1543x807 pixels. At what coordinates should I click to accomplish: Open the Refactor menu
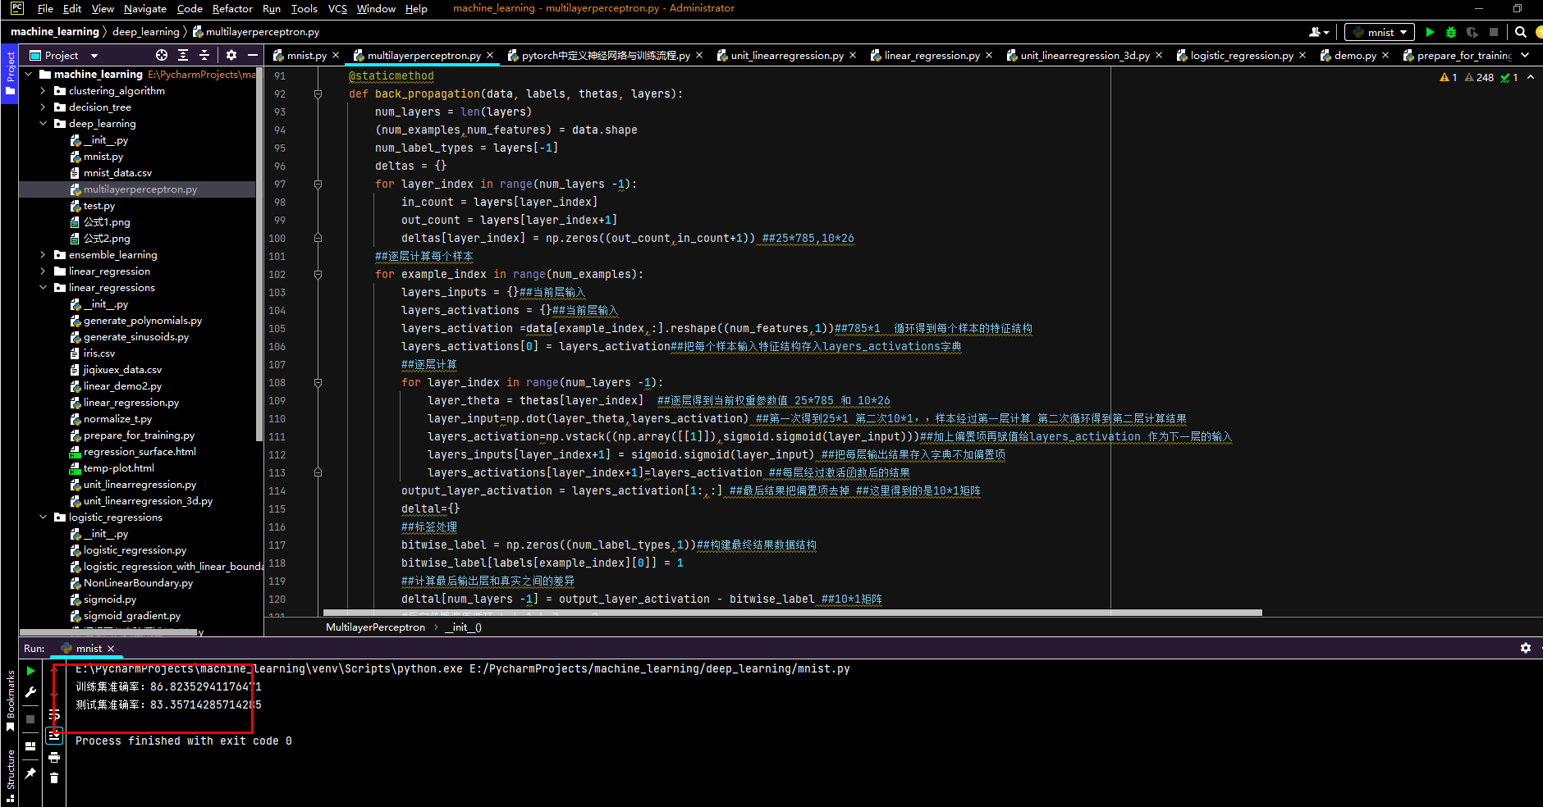click(x=232, y=8)
